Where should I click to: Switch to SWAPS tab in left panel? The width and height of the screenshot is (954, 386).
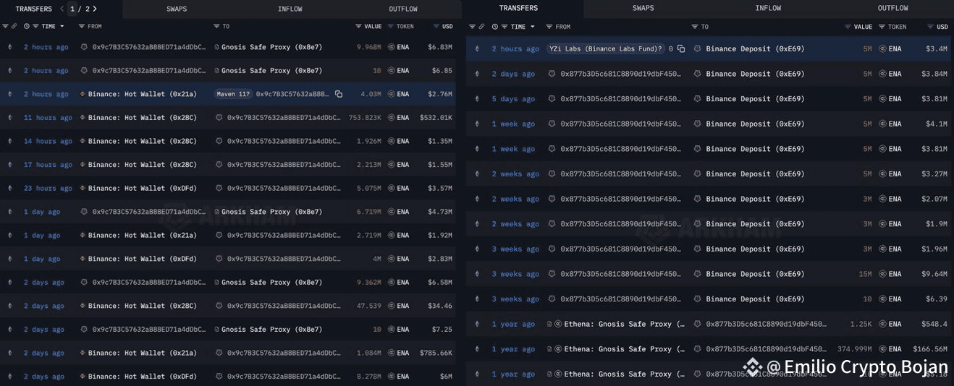pyautogui.click(x=177, y=9)
